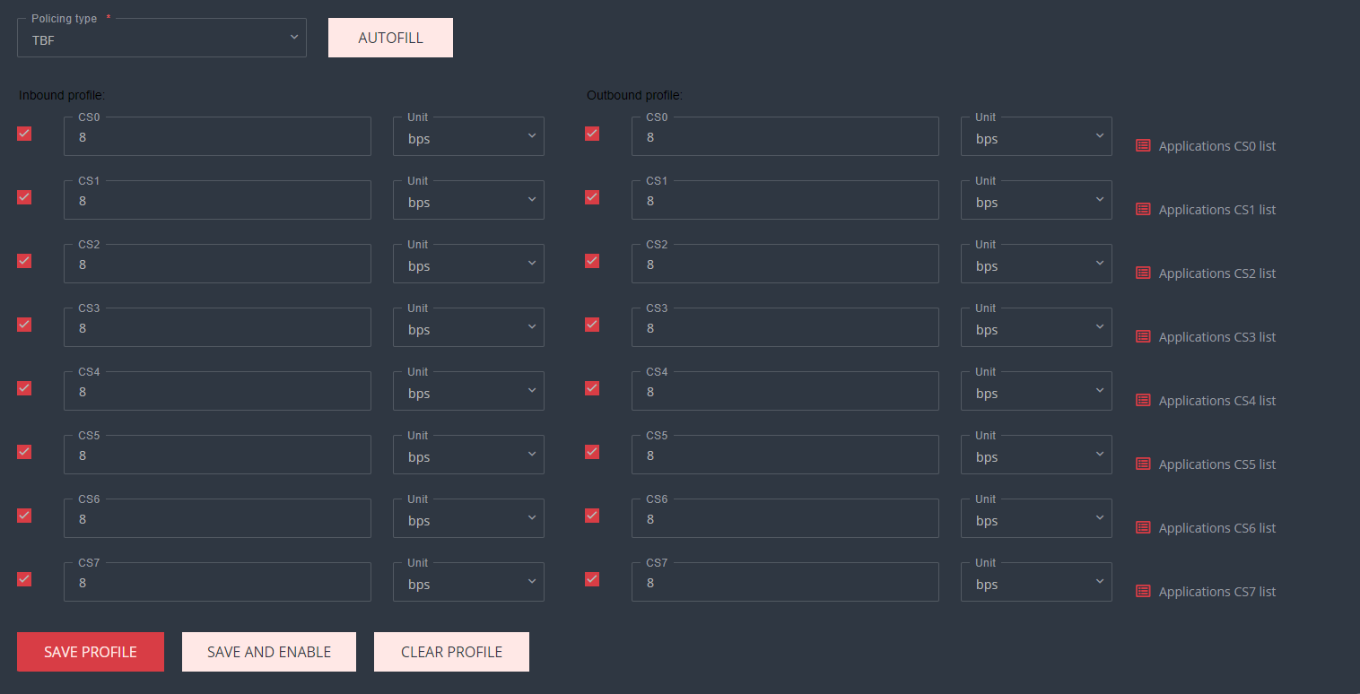Click the Applications CS4 list icon
1360x694 pixels.
1143,400
